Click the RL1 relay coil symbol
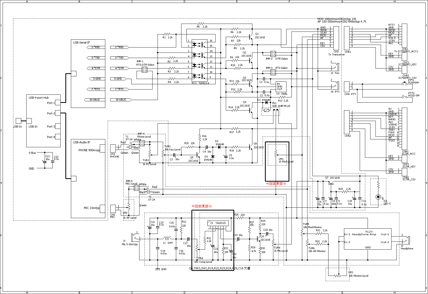Screen dimensions: 428x294 (267, 110)
